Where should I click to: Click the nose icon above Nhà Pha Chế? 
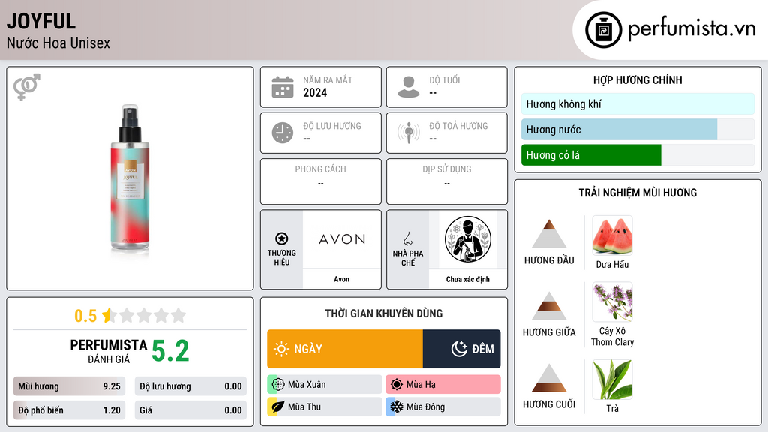[x=407, y=238]
